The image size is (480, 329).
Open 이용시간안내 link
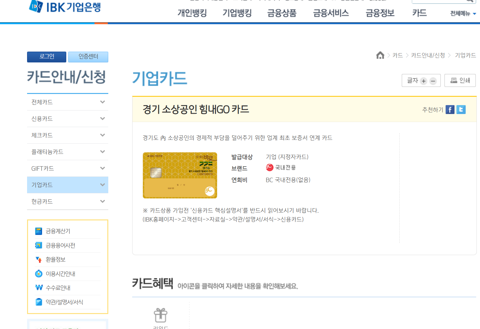[61, 274]
